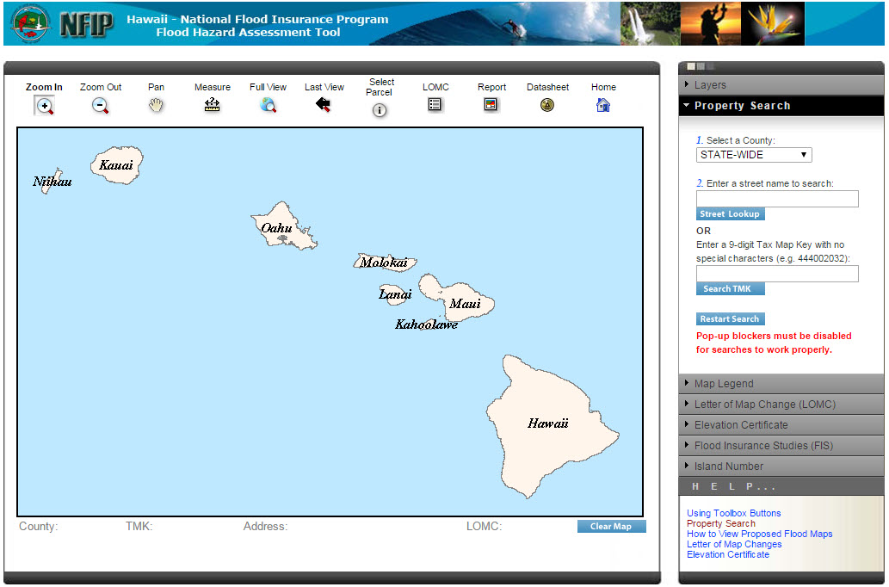Screen dimensions: 889x587
Task: Click the Tax Map Key input field
Action: click(x=777, y=274)
